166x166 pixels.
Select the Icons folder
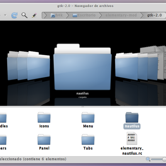click(44, 117)
